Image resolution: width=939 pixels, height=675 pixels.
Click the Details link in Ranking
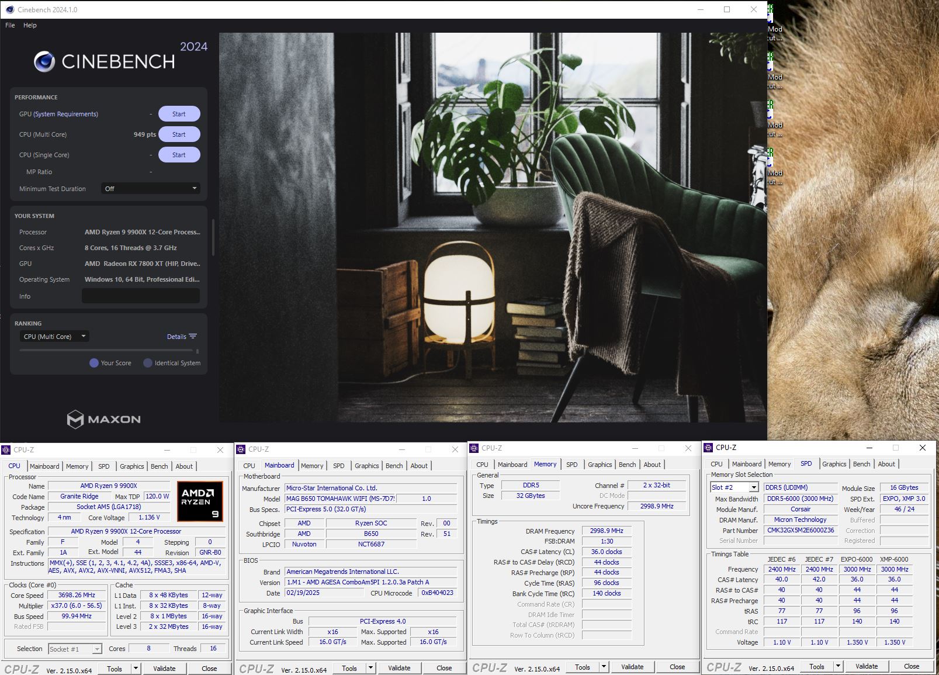coord(176,337)
